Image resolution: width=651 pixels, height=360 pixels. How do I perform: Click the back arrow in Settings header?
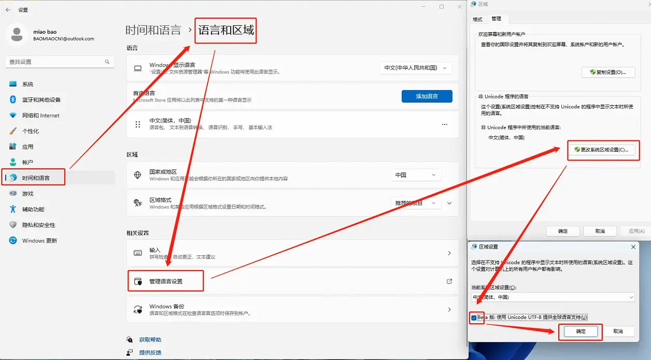coord(8,10)
